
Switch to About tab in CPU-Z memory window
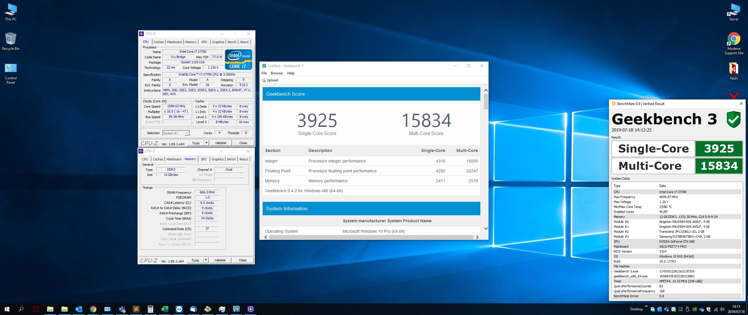[x=244, y=159]
